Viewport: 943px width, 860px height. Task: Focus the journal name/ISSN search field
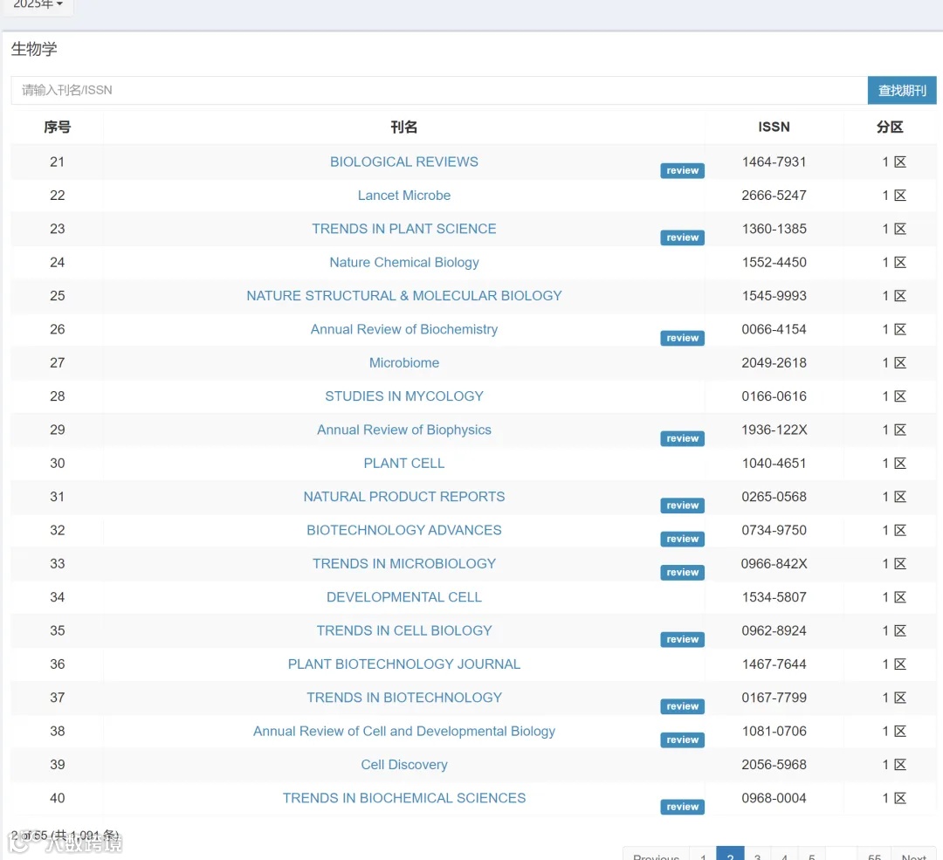(439, 90)
